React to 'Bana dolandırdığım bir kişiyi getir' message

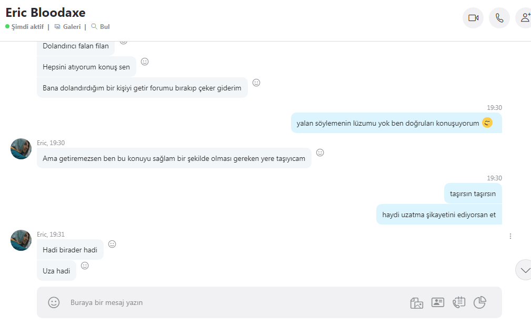256,83
